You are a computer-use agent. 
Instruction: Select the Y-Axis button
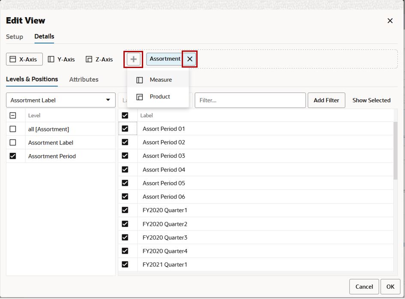61,59
